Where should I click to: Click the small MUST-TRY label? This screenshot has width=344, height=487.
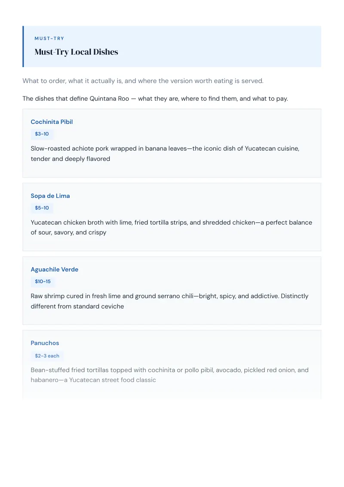[49, 39]
